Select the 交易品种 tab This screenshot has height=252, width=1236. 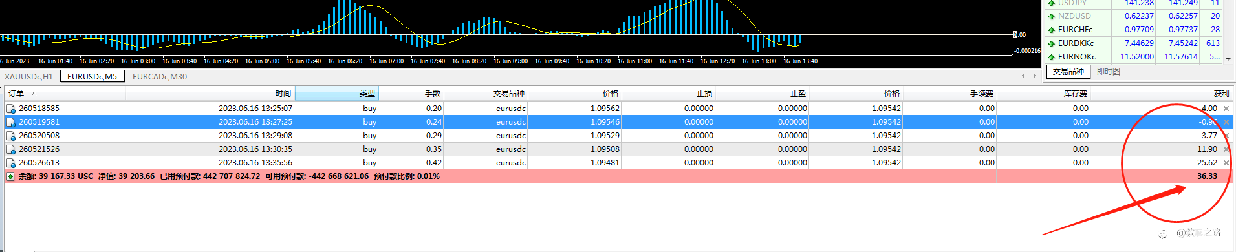point(1068,72)
